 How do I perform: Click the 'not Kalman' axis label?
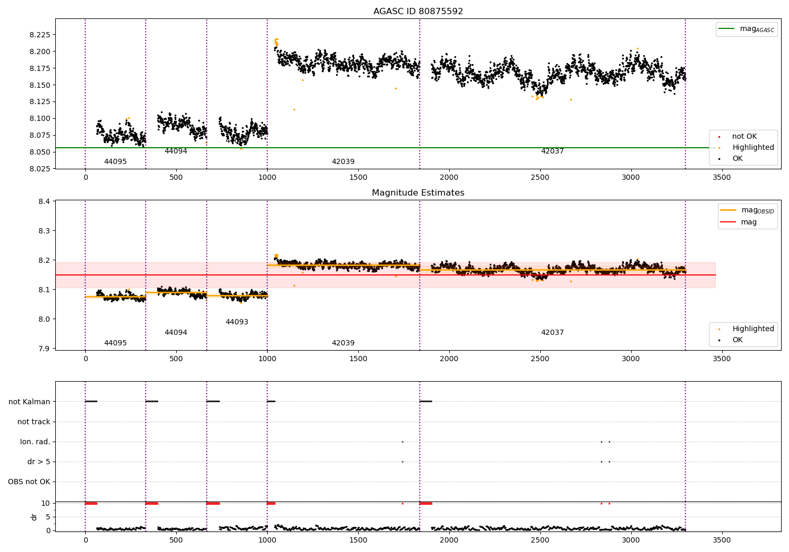coord(29,402)
